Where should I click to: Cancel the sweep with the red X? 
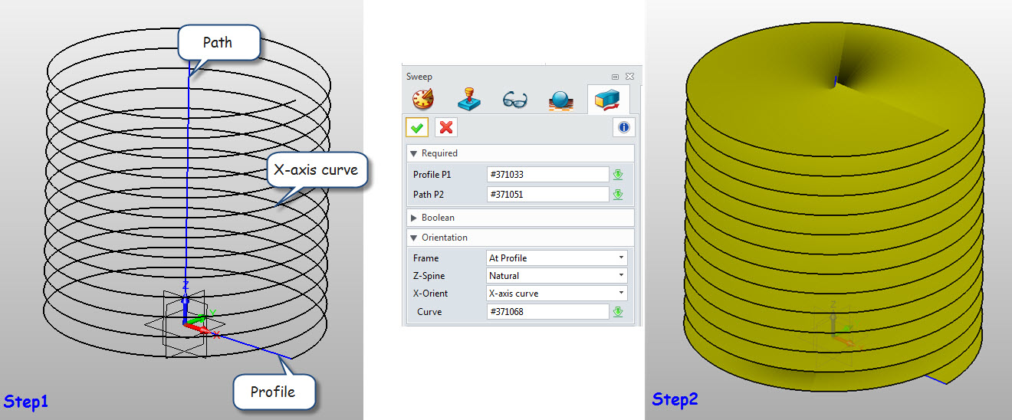pyautogui.click(x=446, y=127)
